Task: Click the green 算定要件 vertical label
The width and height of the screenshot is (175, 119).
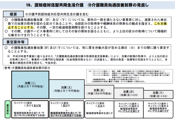Action: point(8,109)
